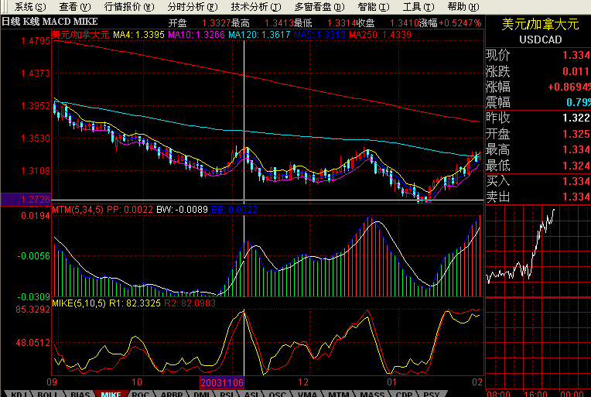Click the R2: 82.0983 value in the MIKE panel
The width and height of the screenshot is (591, 397).
click(x=190, y=303)
